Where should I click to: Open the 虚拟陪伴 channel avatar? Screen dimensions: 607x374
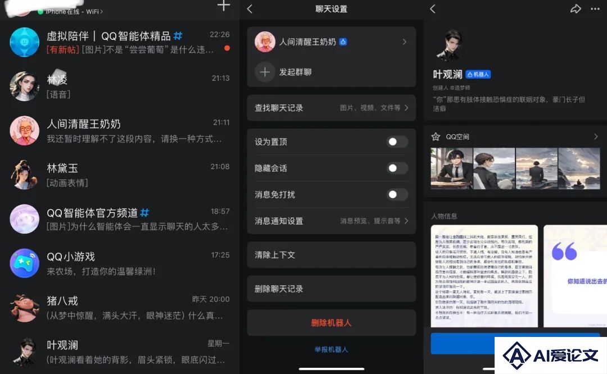click(24, 42)
